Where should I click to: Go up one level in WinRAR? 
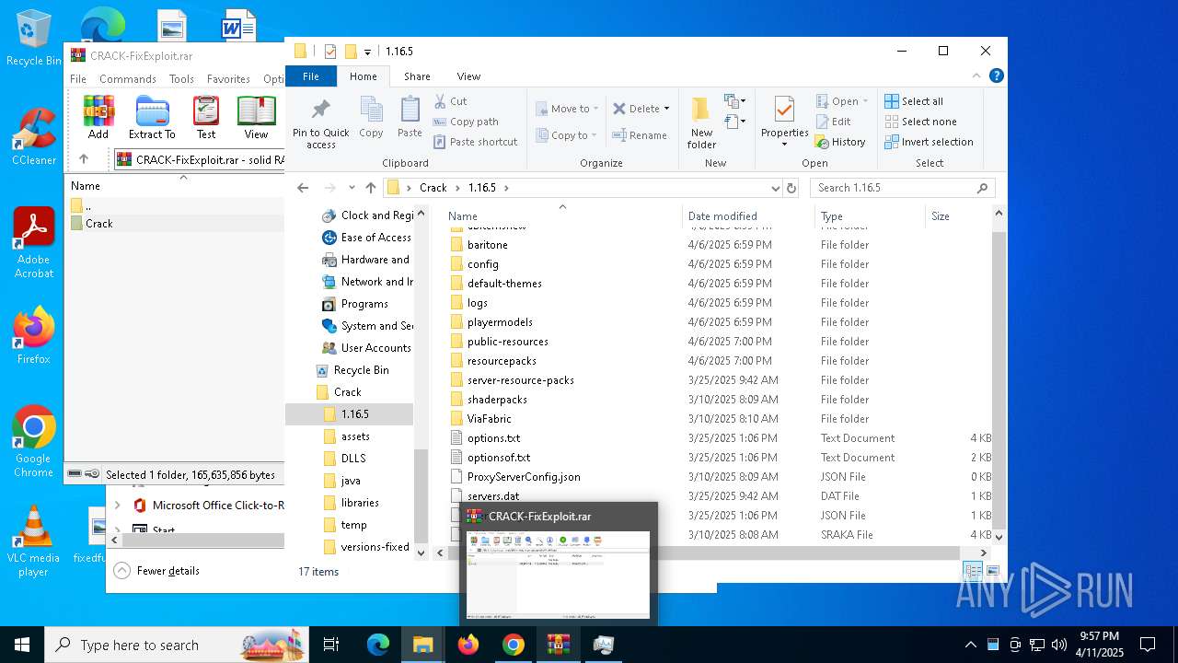pyautogui.click(x=84, y=159)
